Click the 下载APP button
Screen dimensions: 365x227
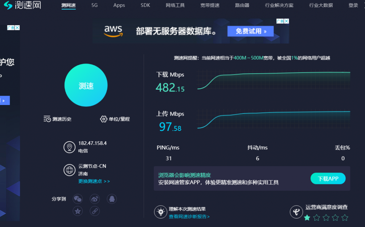pyautogui.click(x=328, y=178)
